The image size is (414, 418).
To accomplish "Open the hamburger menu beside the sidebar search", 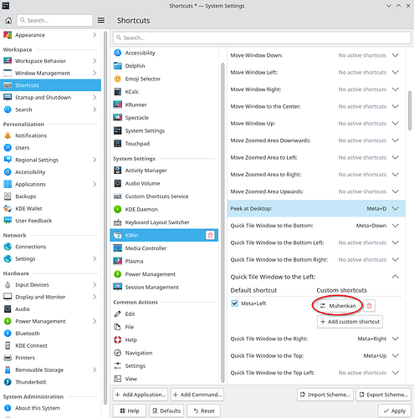I will [101, 20].
